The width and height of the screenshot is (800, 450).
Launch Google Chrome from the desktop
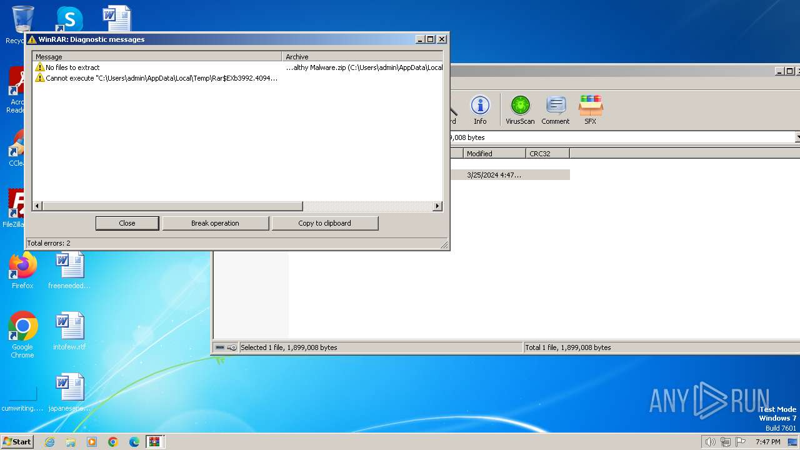tap(22, 335)
